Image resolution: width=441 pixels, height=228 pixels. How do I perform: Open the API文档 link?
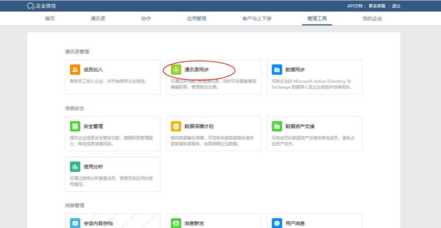click(x=355, y=6)
